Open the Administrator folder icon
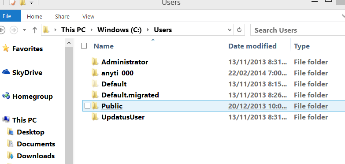Image resolution: width=345 pixels, height=164 pixels. coord(95,62)
